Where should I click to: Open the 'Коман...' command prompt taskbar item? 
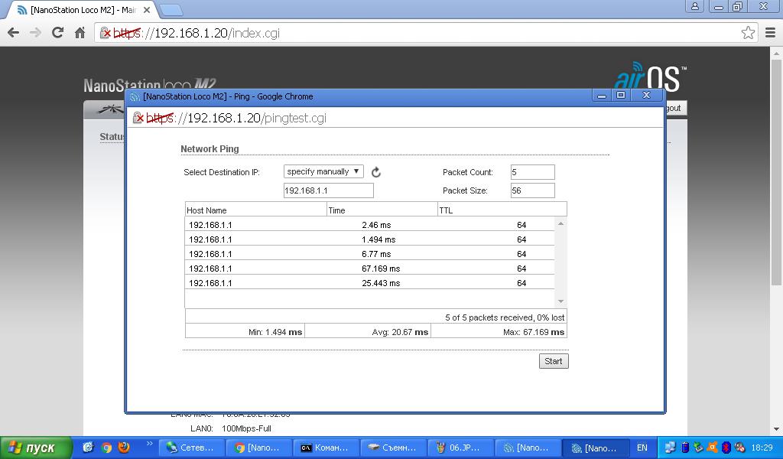tap(325, 448)
